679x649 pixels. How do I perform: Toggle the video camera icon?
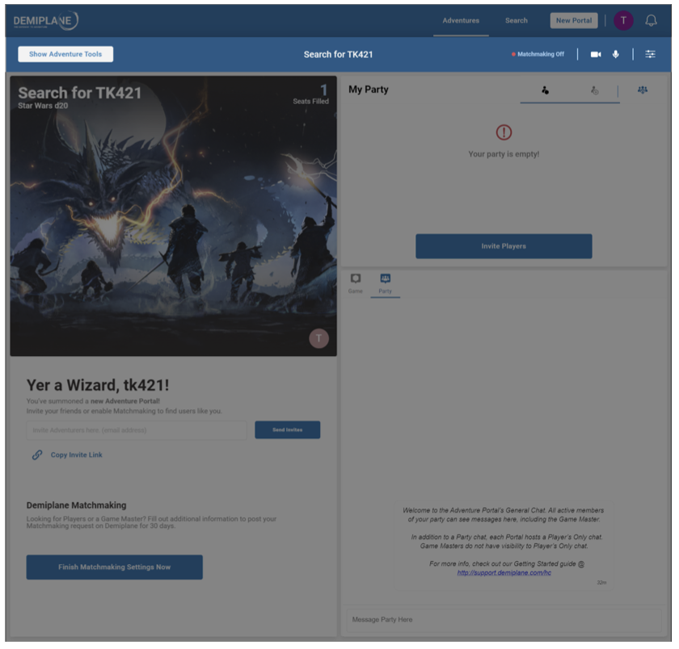(597, 54)
